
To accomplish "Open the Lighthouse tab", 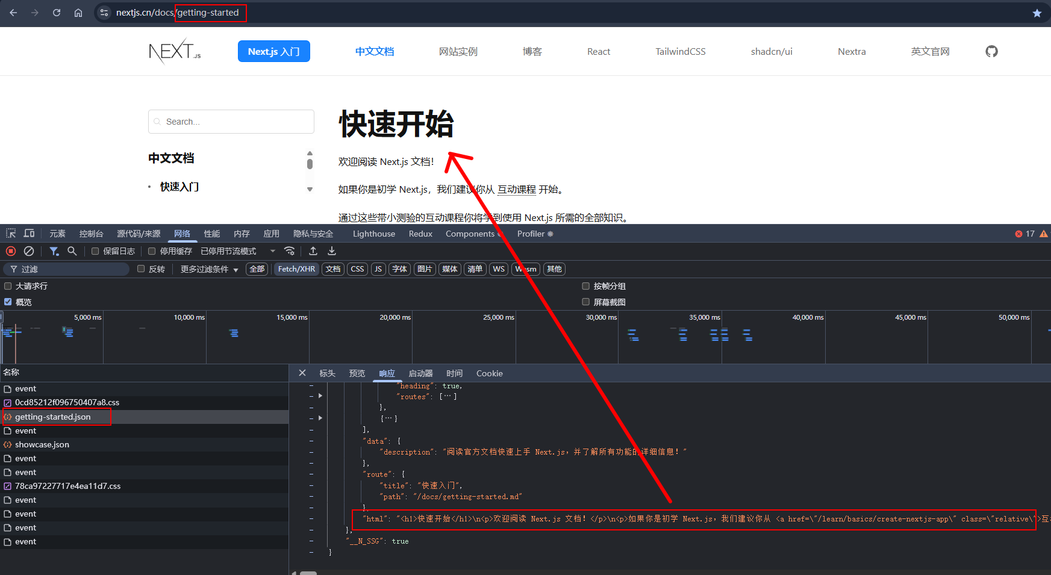I will [x=374, y=234].
